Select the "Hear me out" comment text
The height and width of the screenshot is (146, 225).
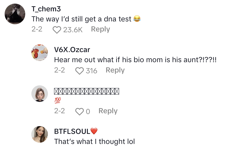[135, 60]
